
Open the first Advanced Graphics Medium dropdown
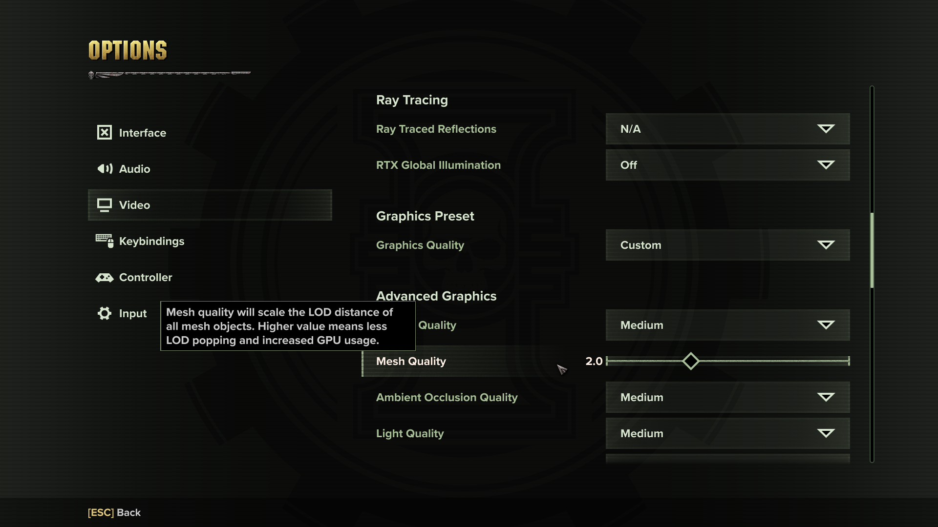[727, 325]
